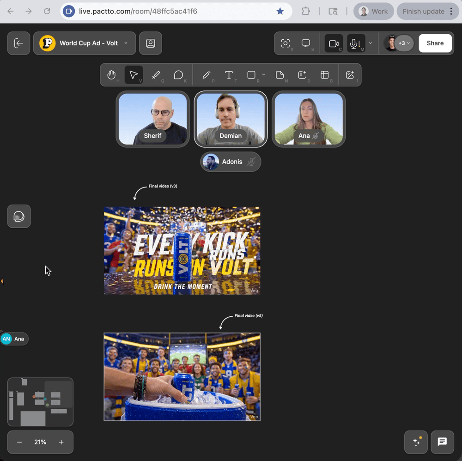Image resolution: width=462 pixels, height=461 pixels.
Task: Click the bookmark star icon
Action: (280, 11)
